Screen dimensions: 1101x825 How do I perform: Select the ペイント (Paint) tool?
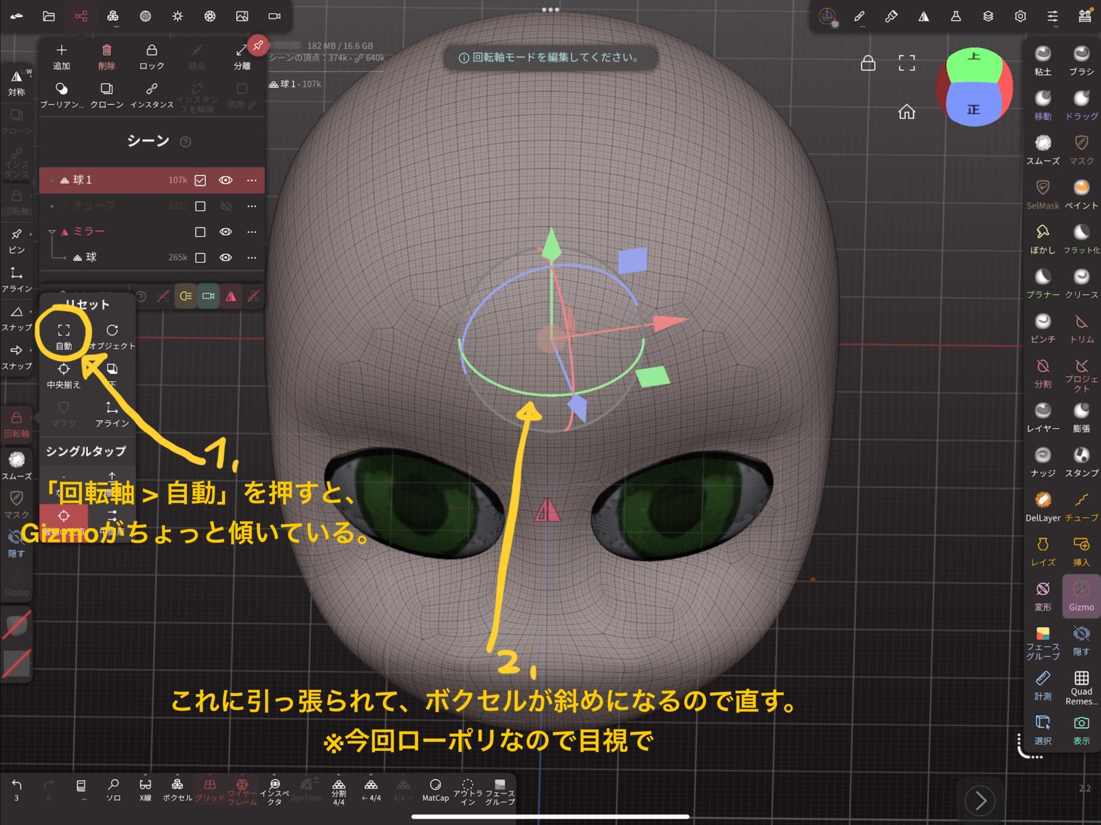pos(1081,194)
